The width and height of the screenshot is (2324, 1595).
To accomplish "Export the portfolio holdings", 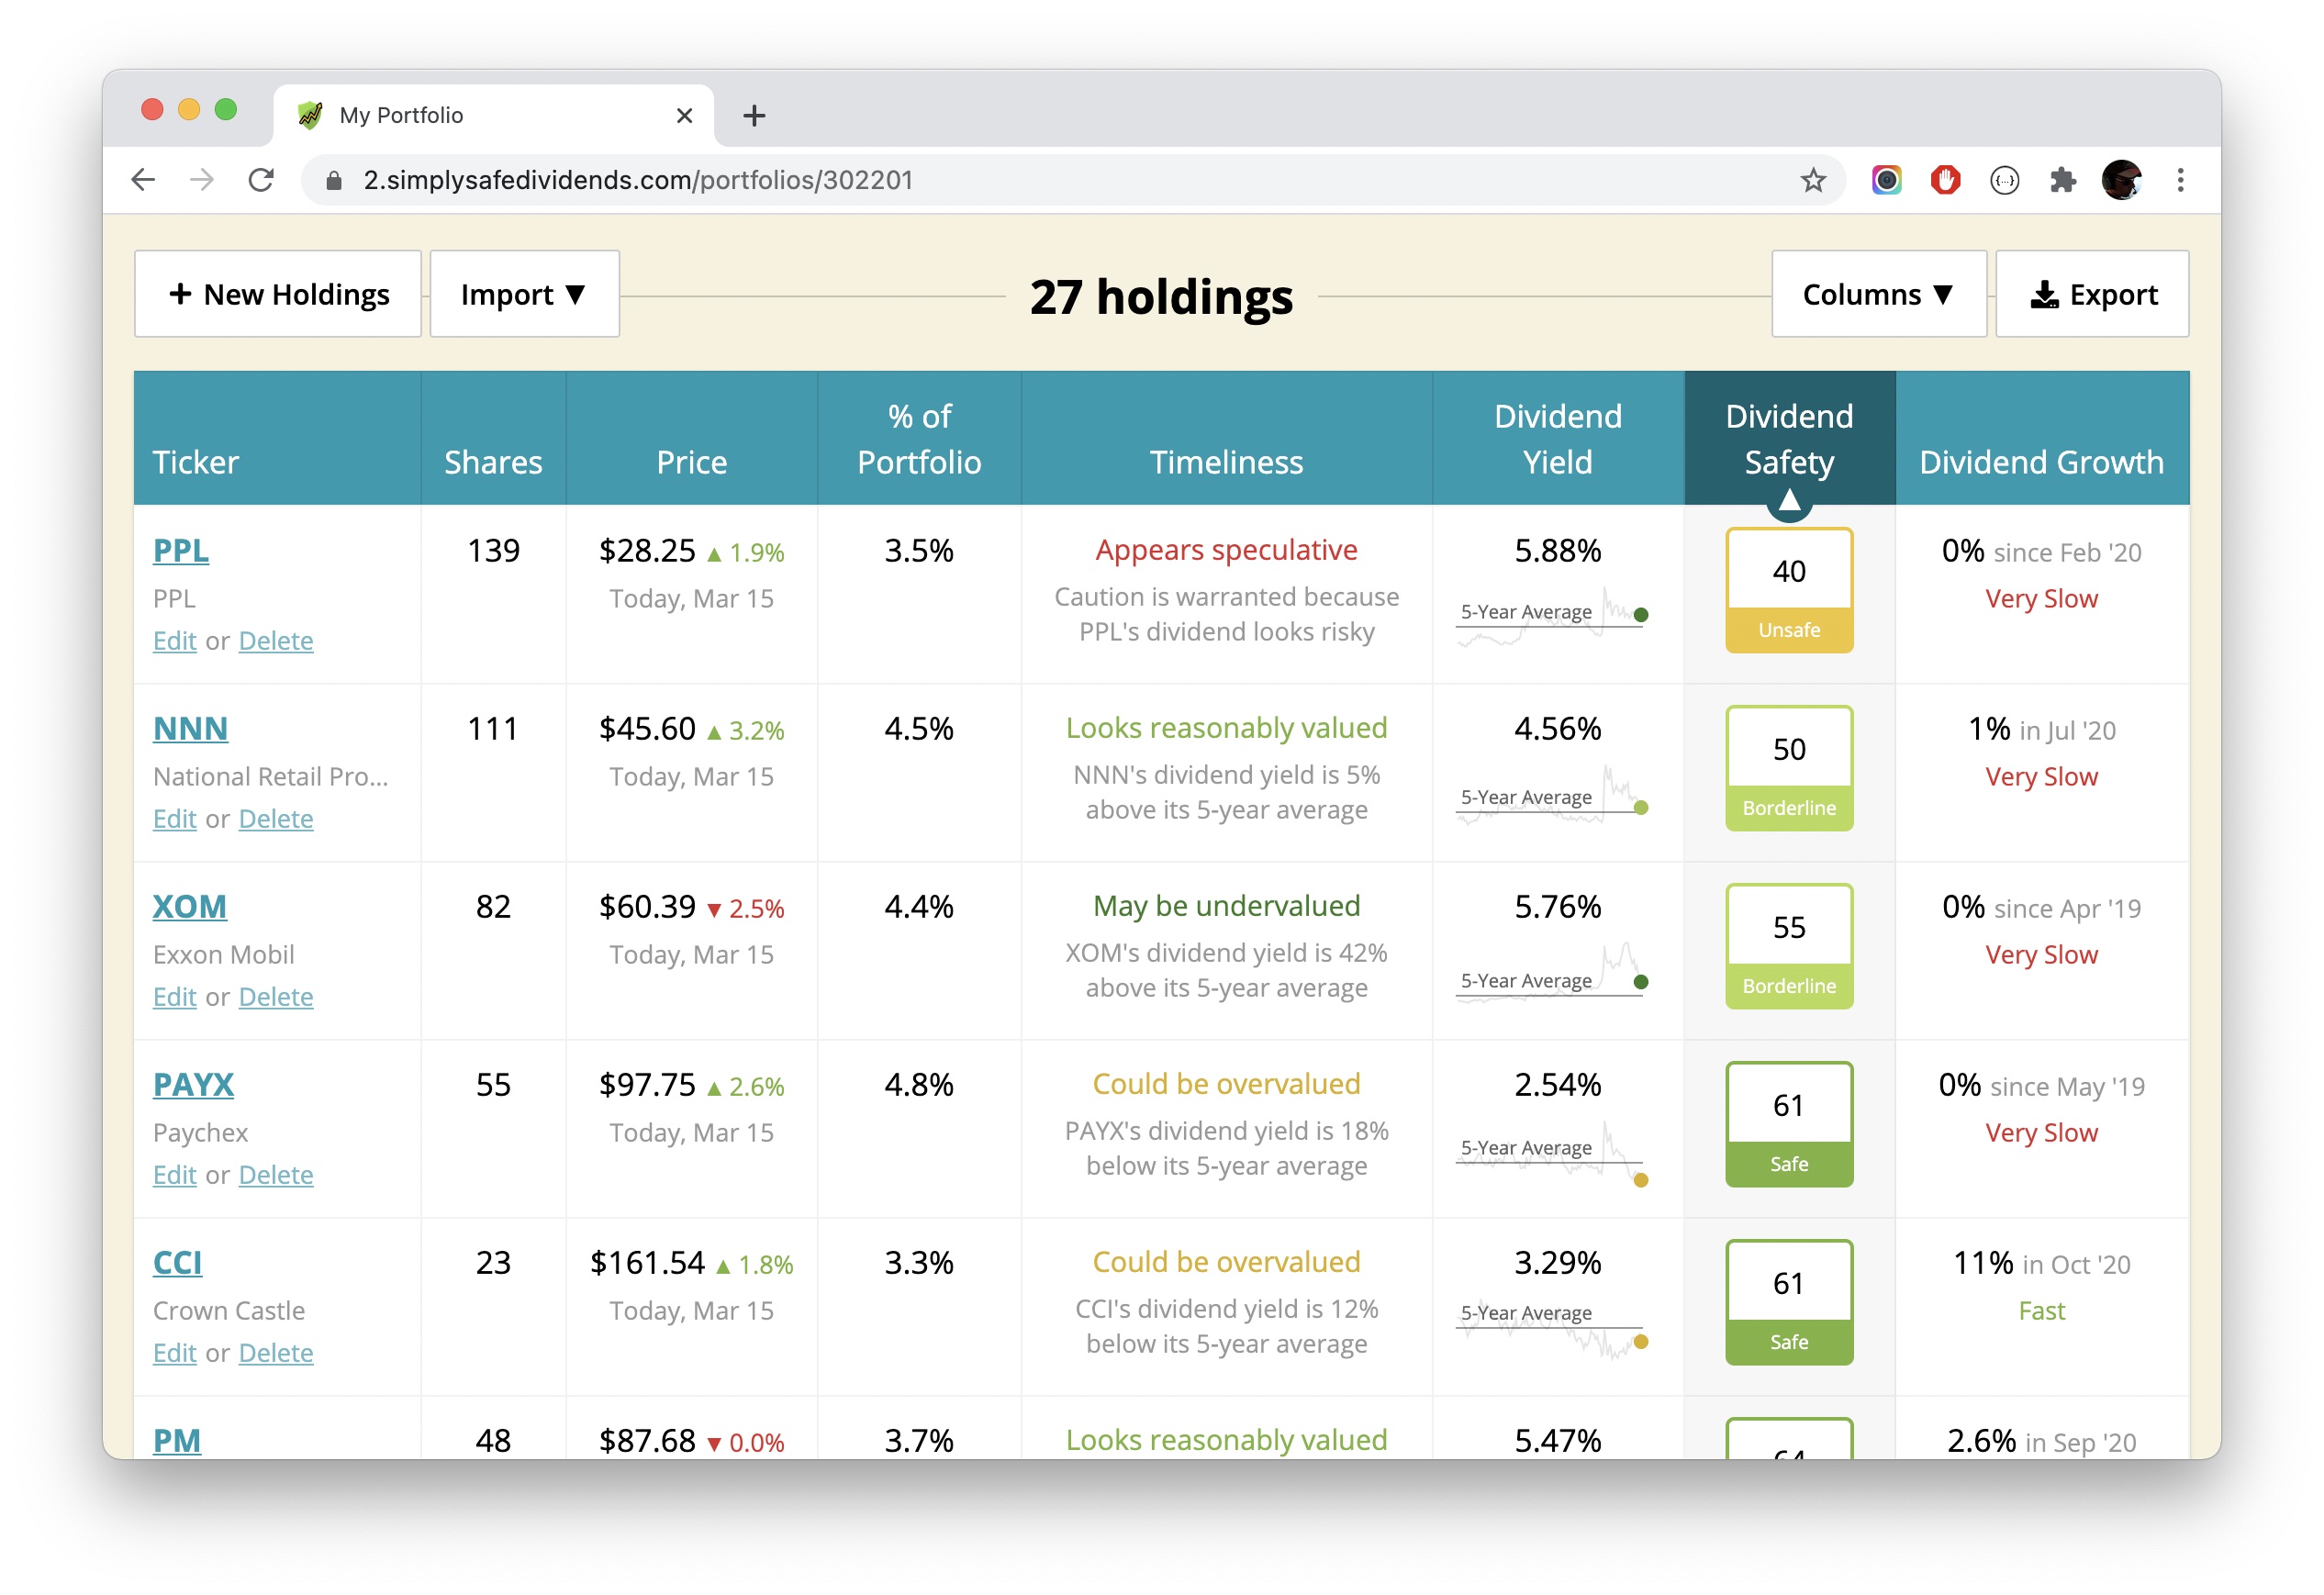I will click(x=2092, y=294).
